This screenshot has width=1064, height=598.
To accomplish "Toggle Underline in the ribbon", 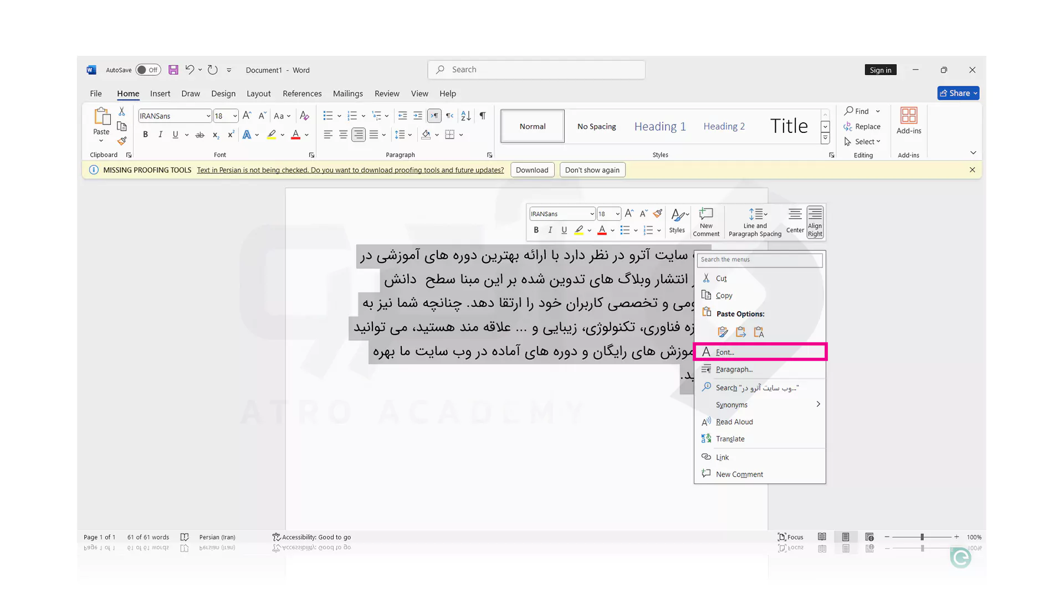I will [175, 135].
